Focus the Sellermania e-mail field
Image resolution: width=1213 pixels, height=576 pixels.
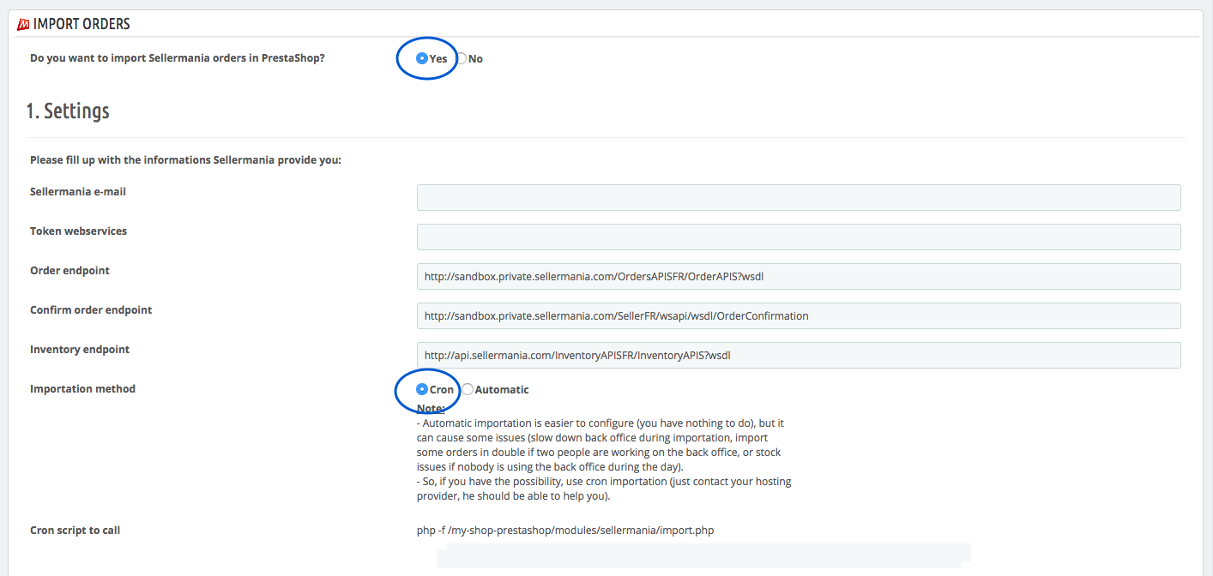point(799,197)
